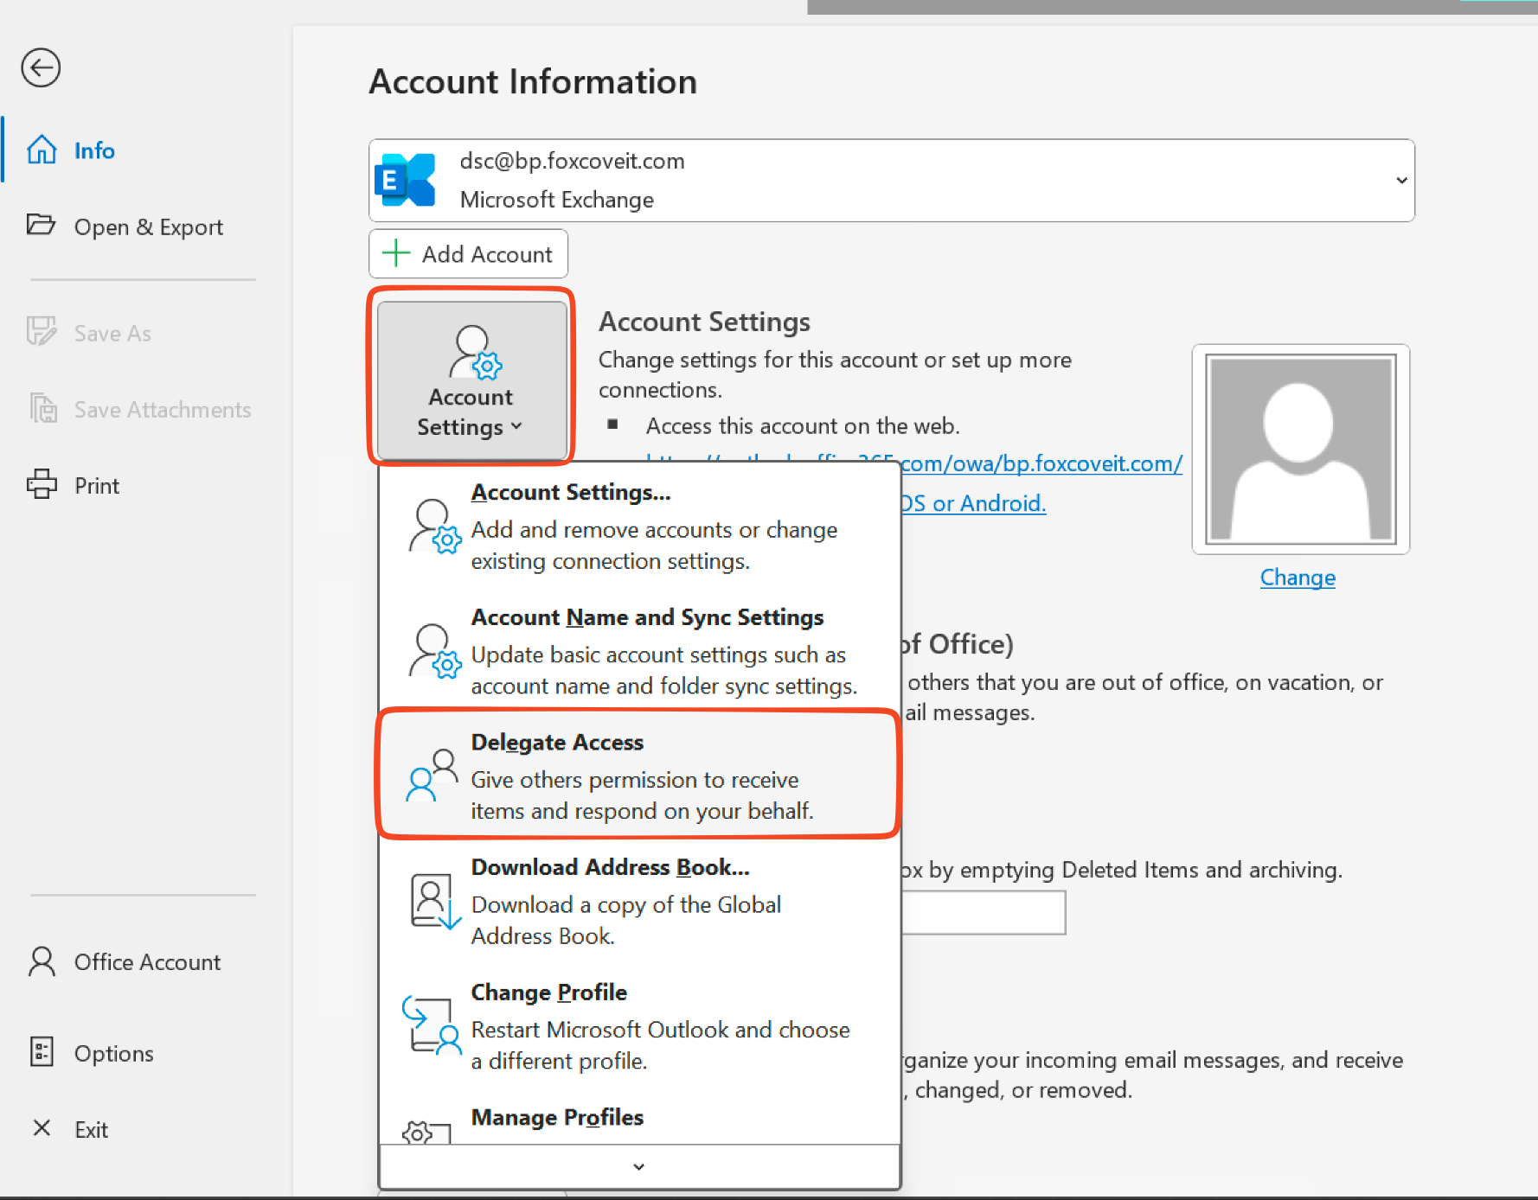Open the Open & Export tab
The width and height of the screenshot is (1538, 1200).
147,226
